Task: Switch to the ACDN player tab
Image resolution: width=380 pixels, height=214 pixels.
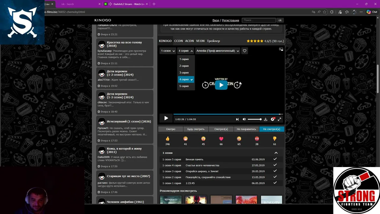Action: (189, 41)
